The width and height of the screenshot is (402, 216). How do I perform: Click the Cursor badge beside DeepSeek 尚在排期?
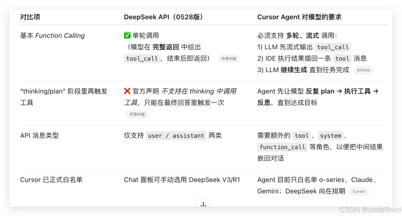point(359,192)
